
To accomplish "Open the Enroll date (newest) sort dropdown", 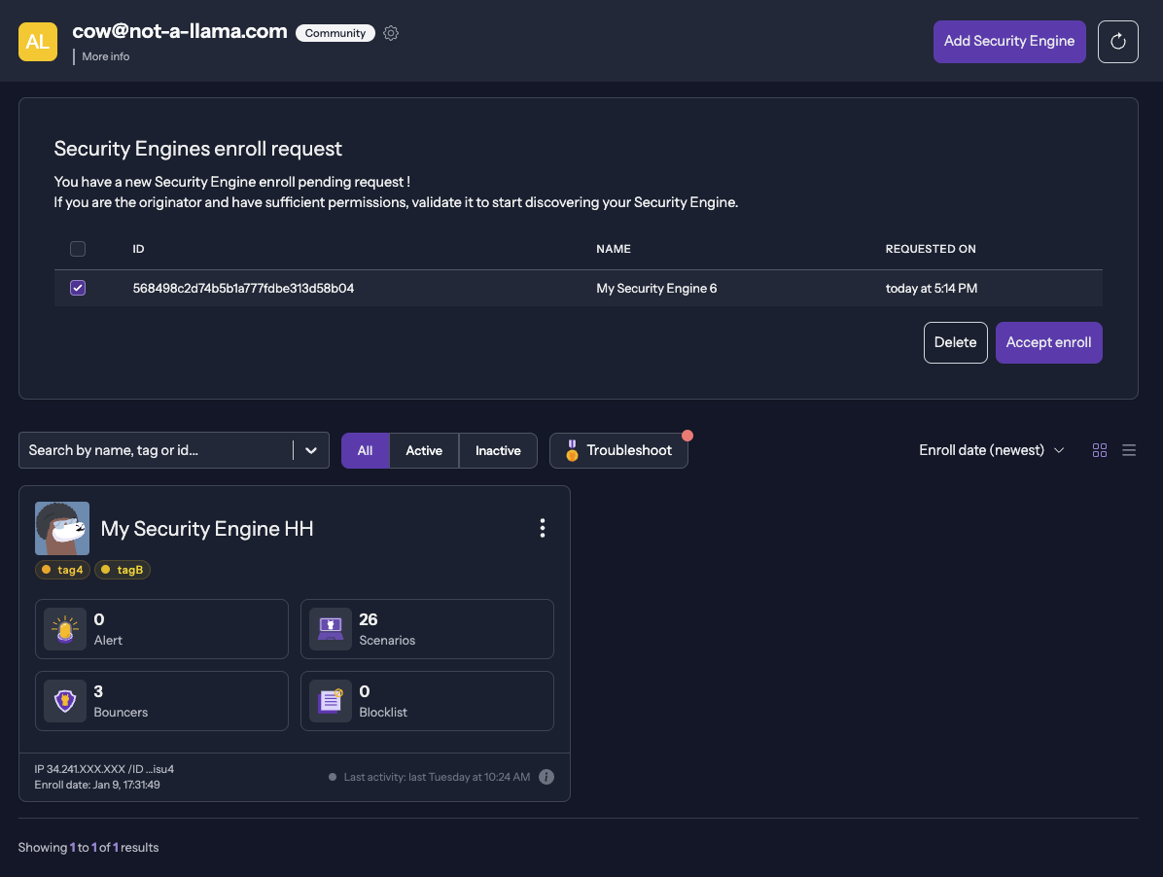I will click(990, 450).
